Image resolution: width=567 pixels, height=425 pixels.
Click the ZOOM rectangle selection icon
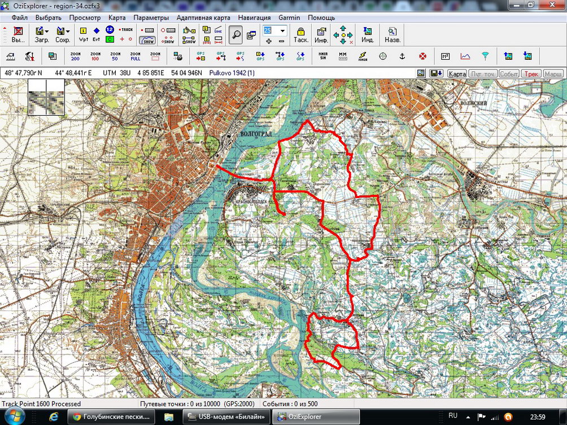point(155,56)
